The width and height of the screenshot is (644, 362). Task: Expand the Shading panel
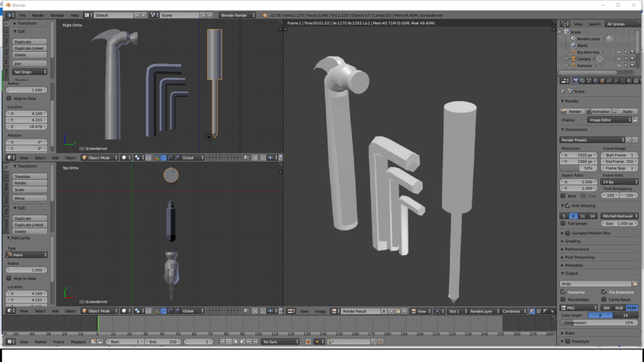[573, 241]
